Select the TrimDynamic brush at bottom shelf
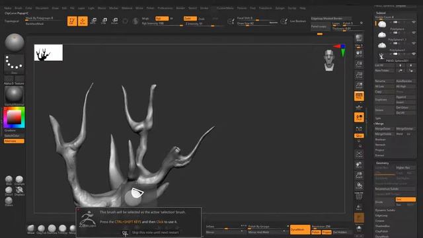 point(62,229)
